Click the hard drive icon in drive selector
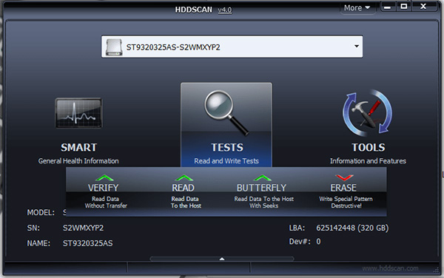The image size is (444, 278). coord(114,47)
